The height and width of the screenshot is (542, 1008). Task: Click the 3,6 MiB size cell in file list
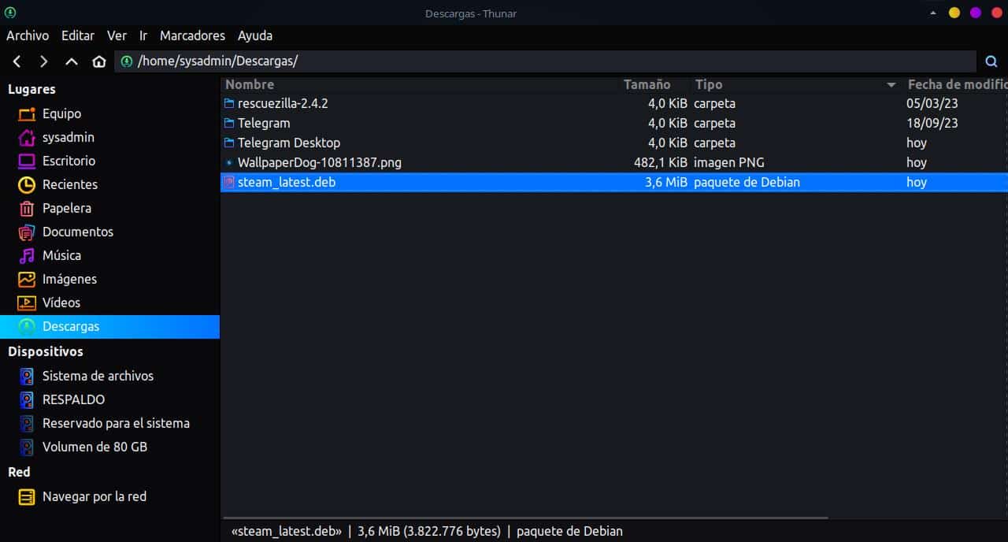(x=665, y=182)
